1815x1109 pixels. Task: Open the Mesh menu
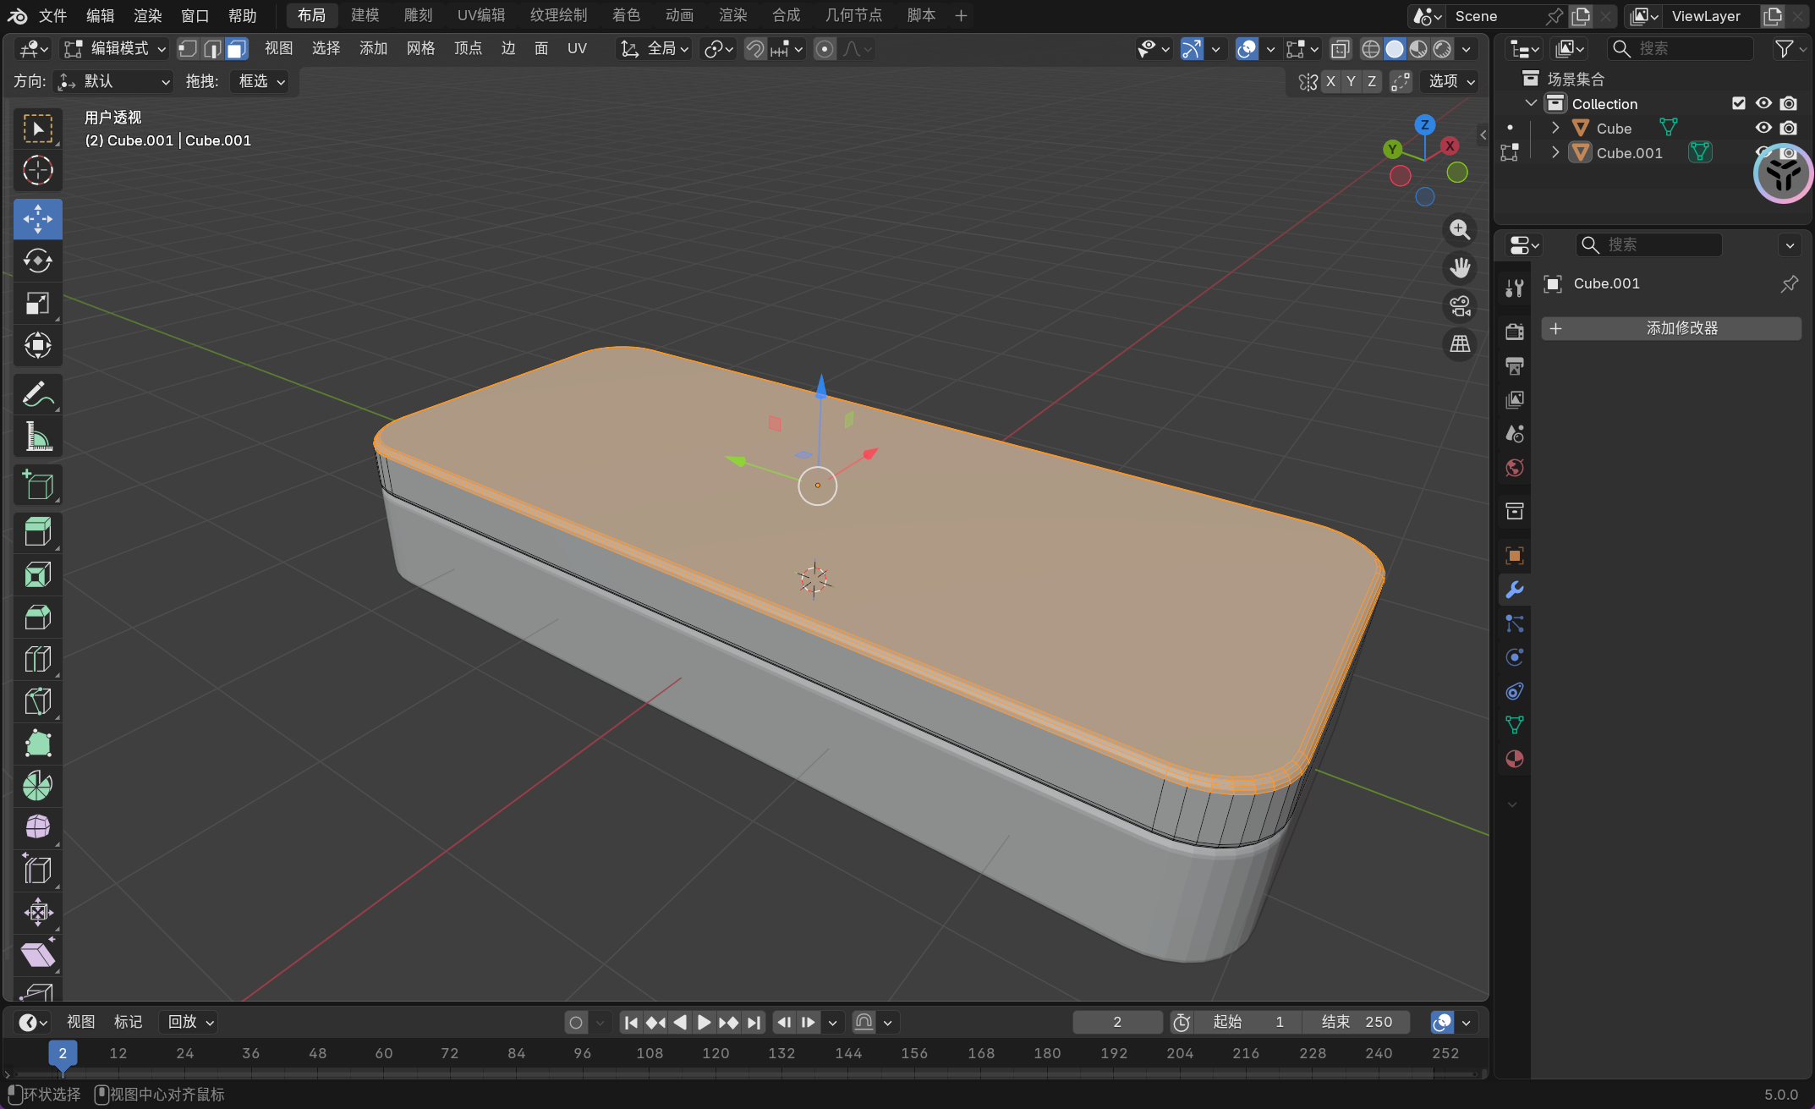click(x=420, y=49)
